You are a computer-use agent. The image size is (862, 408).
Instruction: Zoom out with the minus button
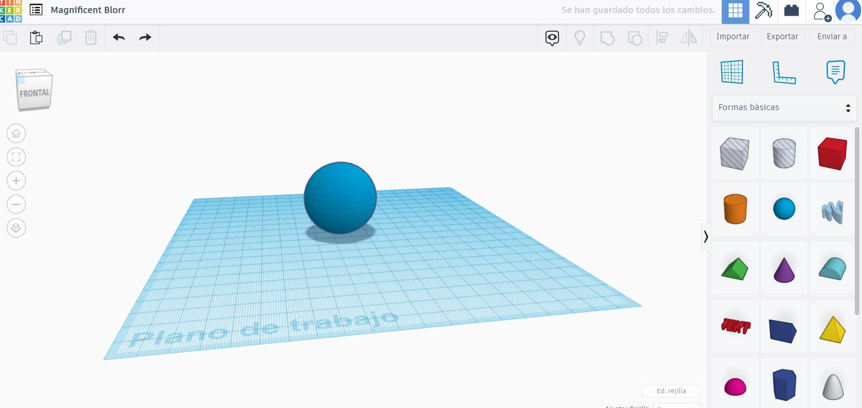16,204
